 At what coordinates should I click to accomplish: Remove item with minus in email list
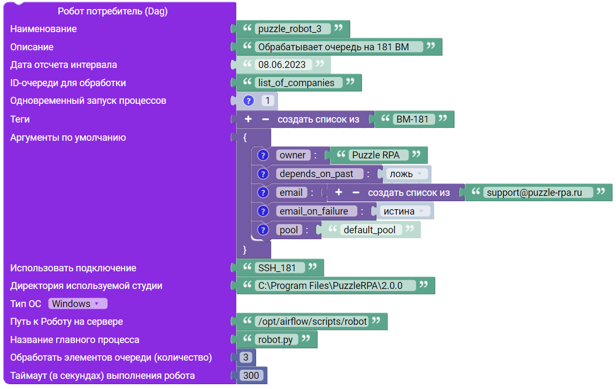[356, 193]
